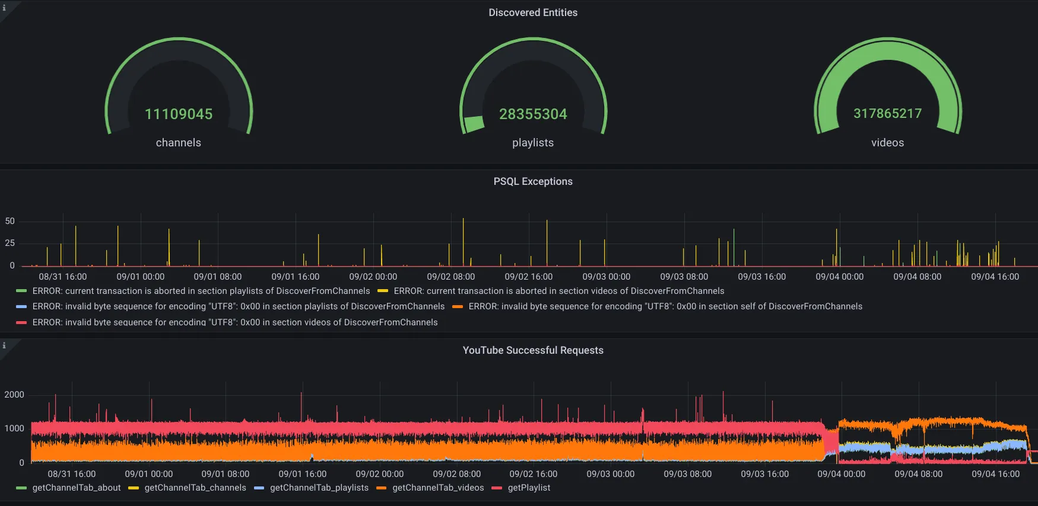Open color picker for getChannelTab_videos swatch

pyautogui.click(x=382, y=488)
